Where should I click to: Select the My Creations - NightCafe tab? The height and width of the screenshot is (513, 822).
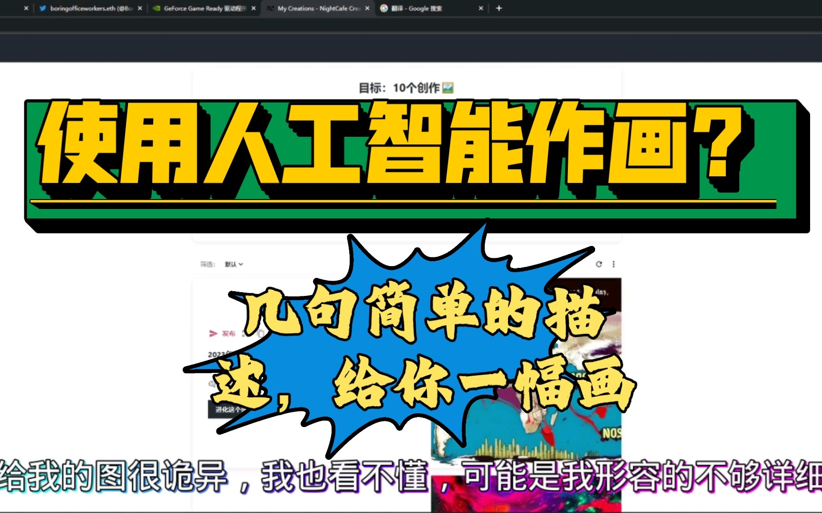click(318, 8)
